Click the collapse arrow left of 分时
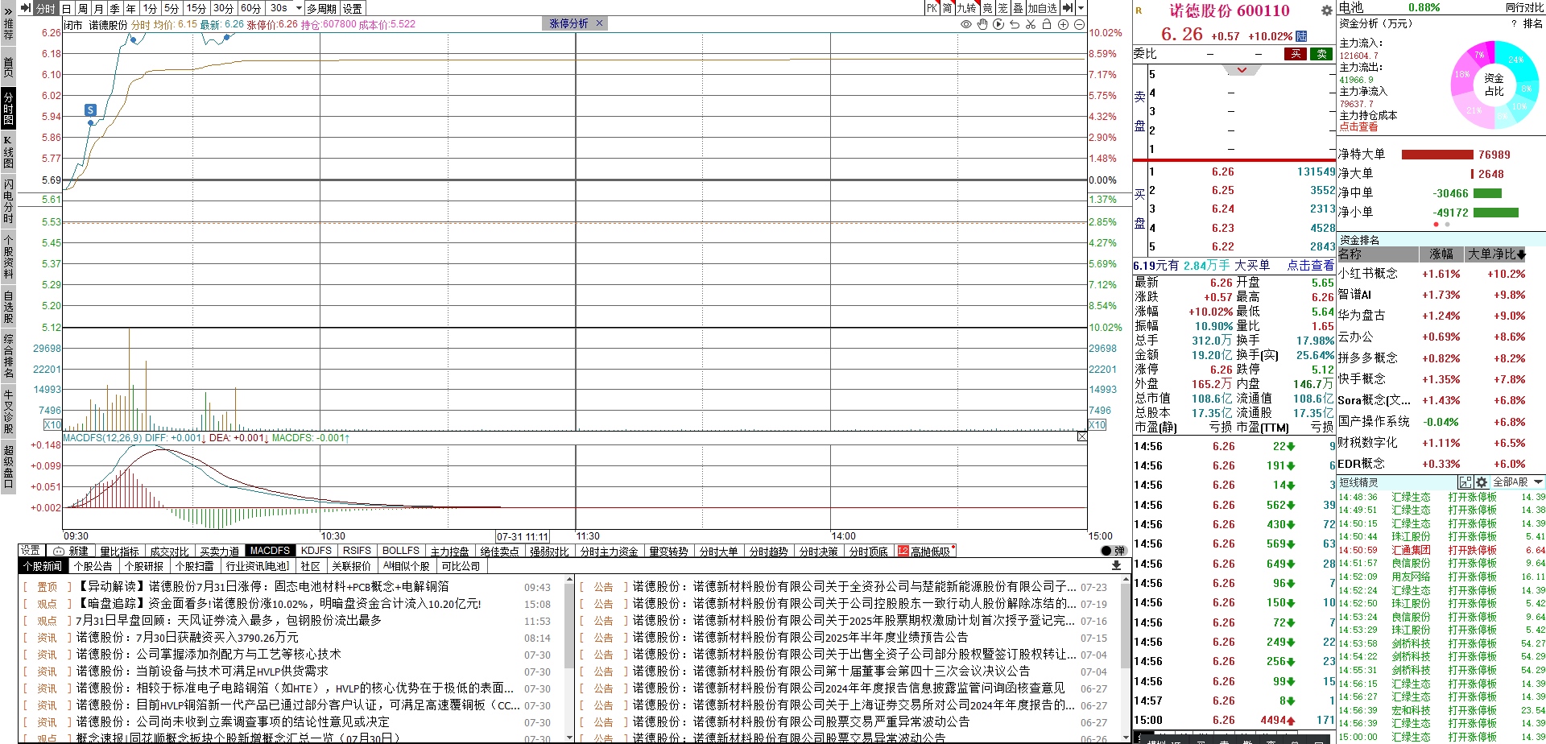The height and width of the screenshot is (744, 1546). [x=25, y=8]
